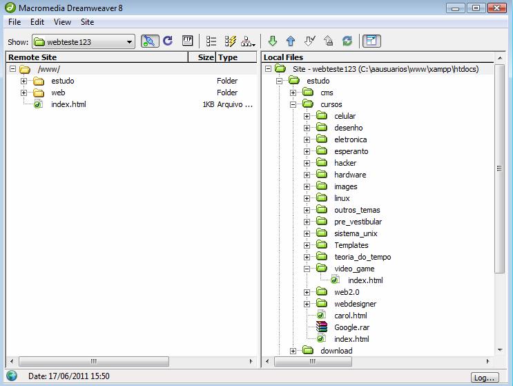This screenshot has height=386, width=513.
Task: Open the View menu
Action: coord(62,22)
